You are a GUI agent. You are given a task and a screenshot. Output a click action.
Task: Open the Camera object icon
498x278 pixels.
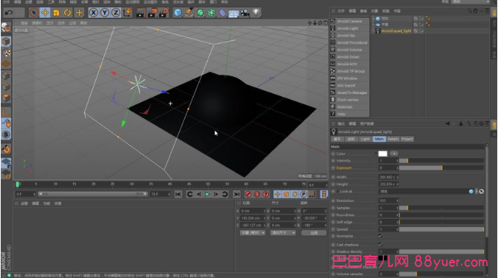click(245, 13)
